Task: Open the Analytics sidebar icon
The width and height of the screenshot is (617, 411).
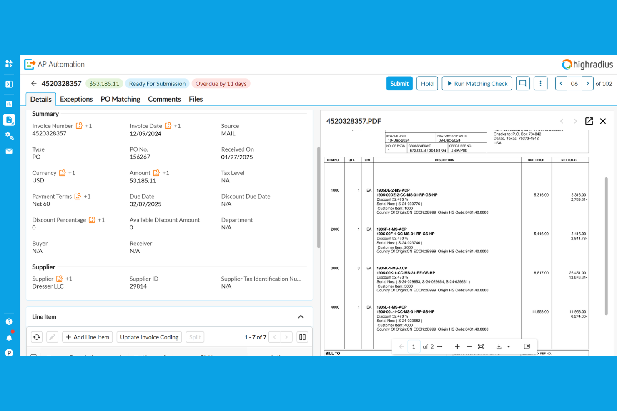Action: click(9, 103)
